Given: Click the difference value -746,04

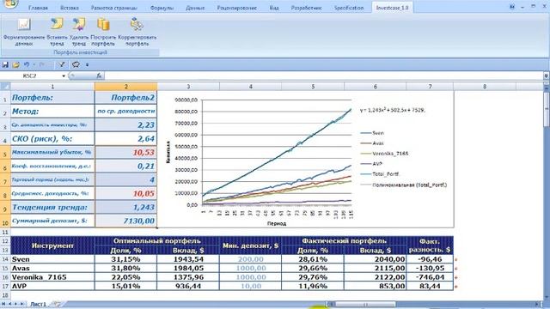Looking at the screenshot, I should point(430,277).
